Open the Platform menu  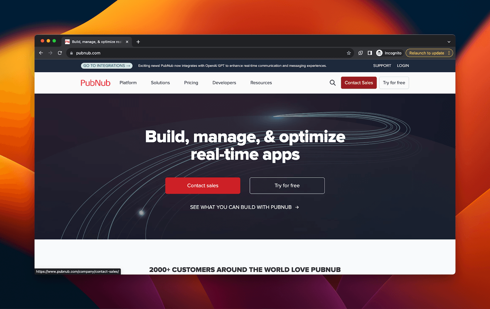(x=128, y=83)
